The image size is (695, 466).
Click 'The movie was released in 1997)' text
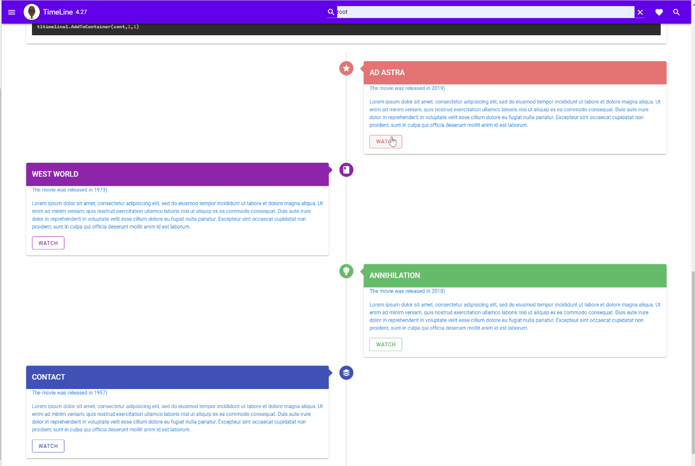pos(69,393)
